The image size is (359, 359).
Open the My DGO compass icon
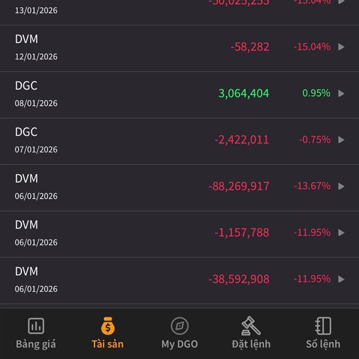pos(180,326)
